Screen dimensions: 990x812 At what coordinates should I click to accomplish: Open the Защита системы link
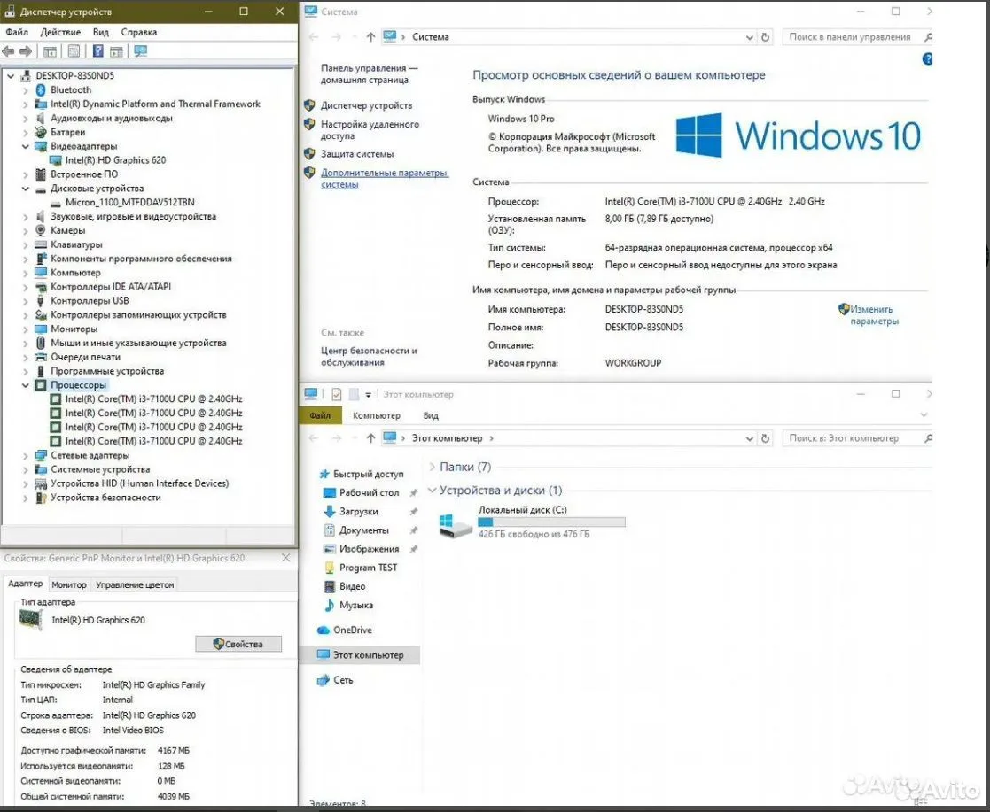(x=357, y=154)
